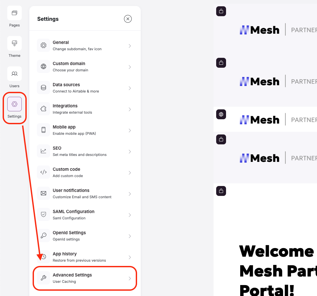Expand the Custom domain settings
This screenshot has height=296, width=317.
85,66
